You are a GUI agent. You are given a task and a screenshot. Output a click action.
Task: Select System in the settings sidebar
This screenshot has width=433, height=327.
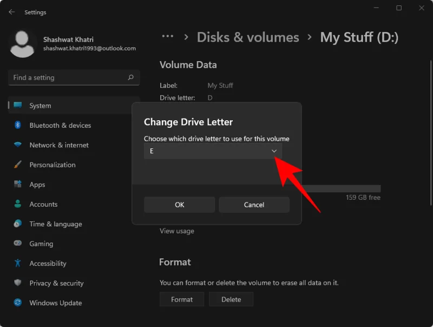(39, 105)
